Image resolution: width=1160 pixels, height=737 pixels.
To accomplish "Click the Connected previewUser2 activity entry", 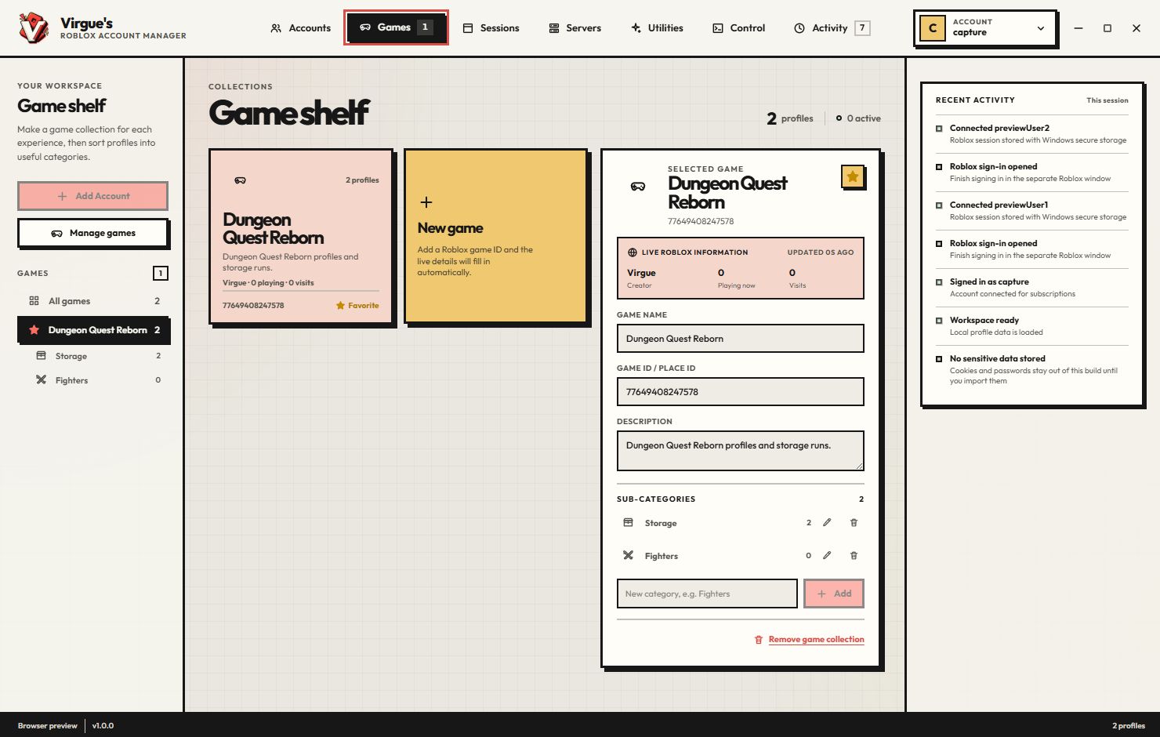I will click(1032, 134).
